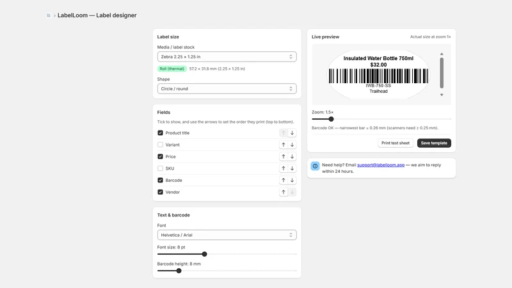Click the 'Label size' section heading
The width and height of the screenshot is (512, 288).
168,37
